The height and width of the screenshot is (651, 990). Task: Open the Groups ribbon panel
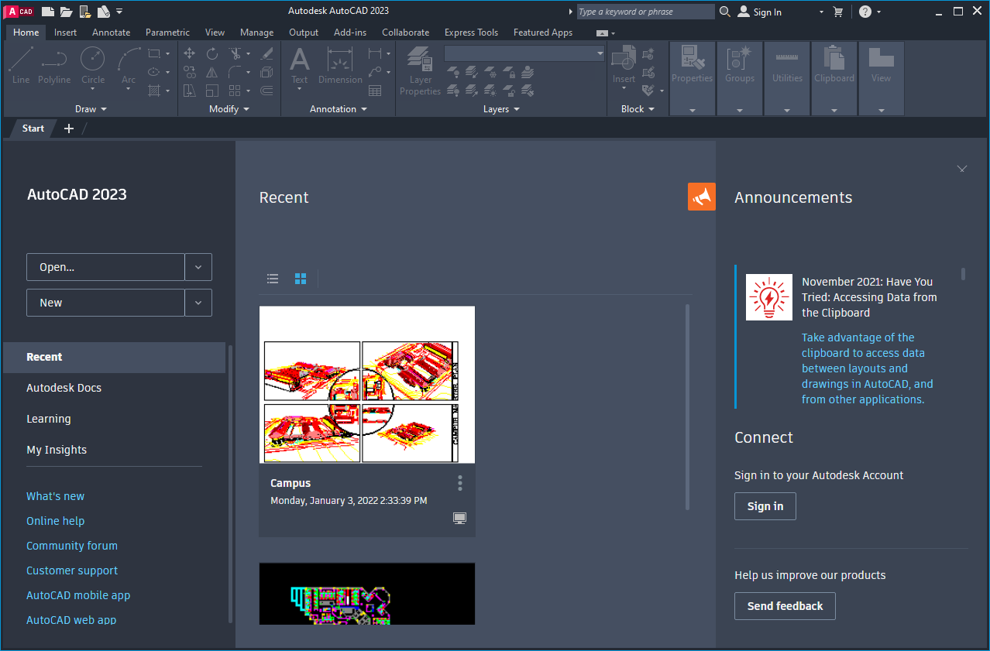point(739,78)
